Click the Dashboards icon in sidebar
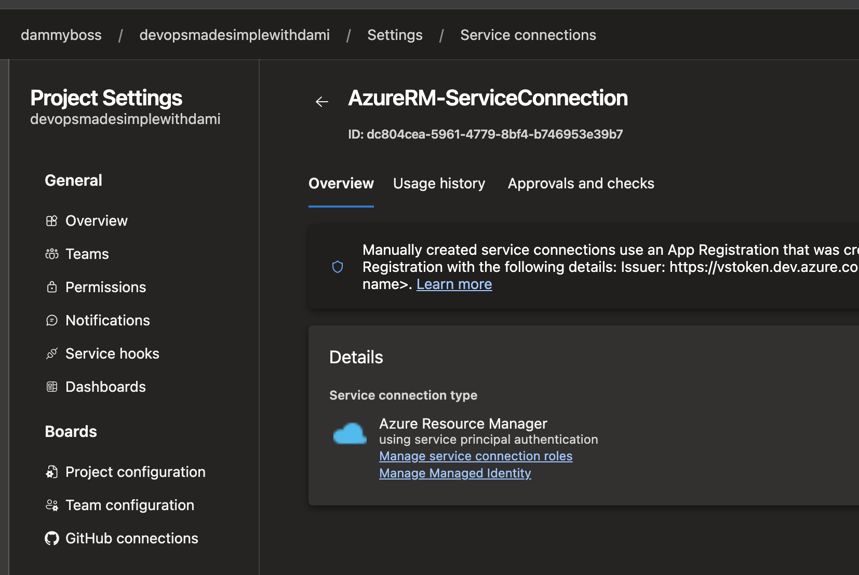This screenshot has height=575, width=859. pos(52,387)
